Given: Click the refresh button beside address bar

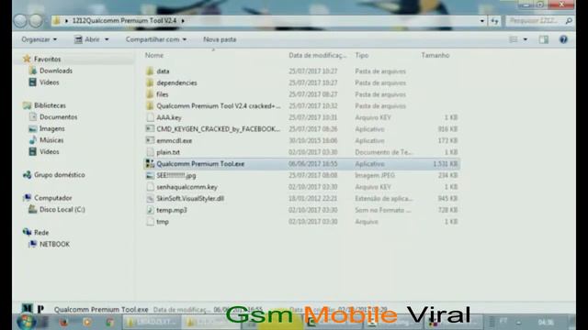Looking at the screenshot, I should click(494, 21).
